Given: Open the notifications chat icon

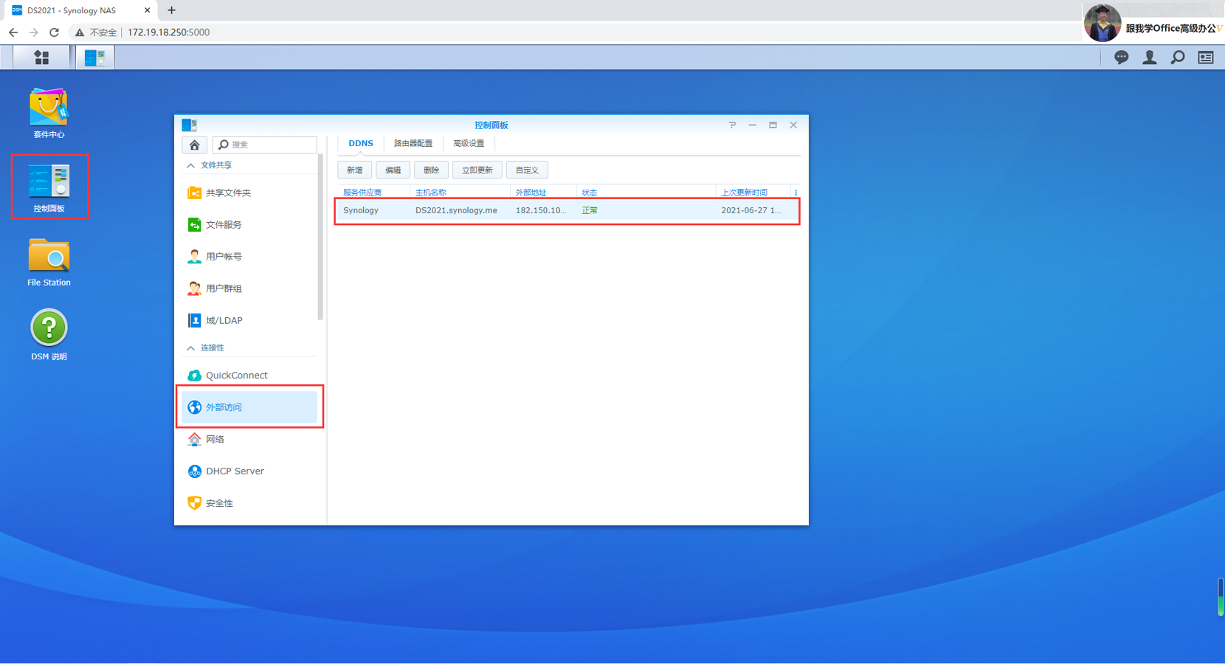Looking at the screenshot, I should tap(1121, 58).
